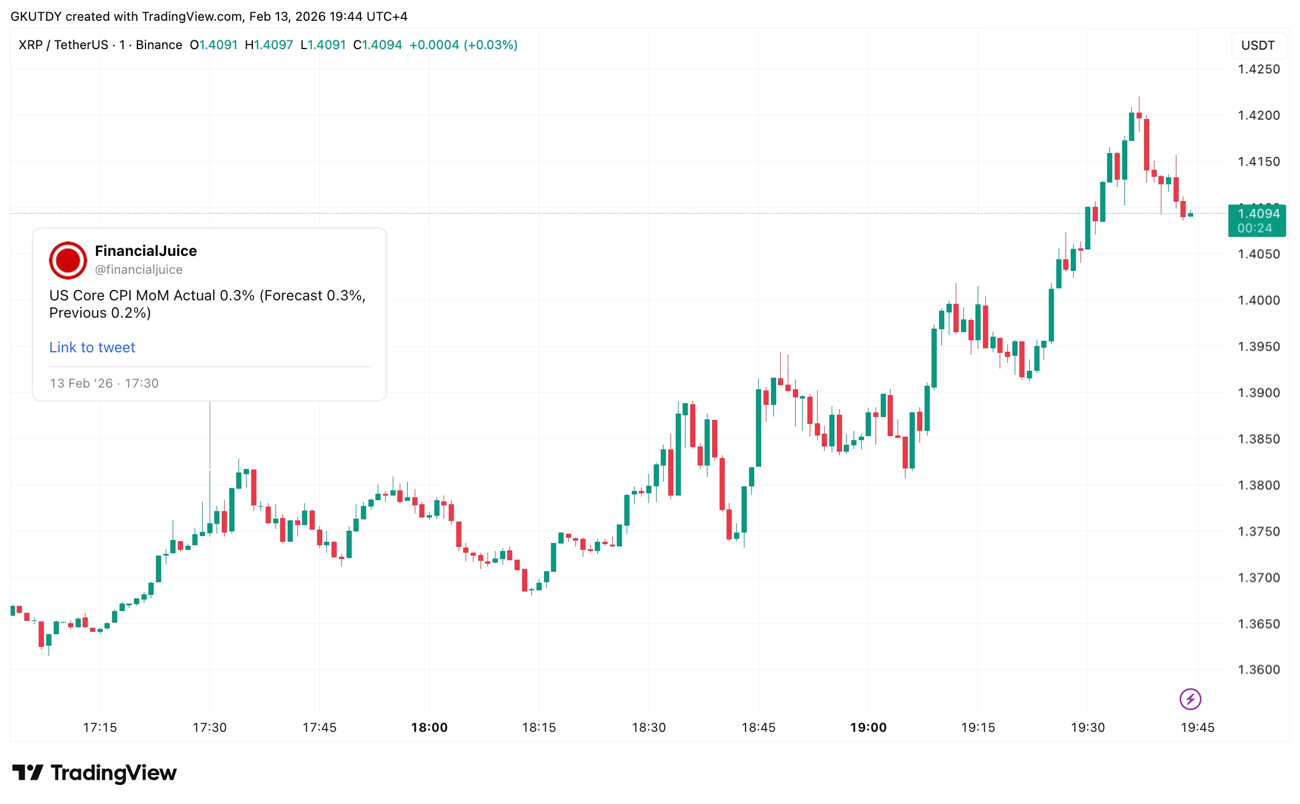Click the purple lightning bolt icon

point(1190,699)
